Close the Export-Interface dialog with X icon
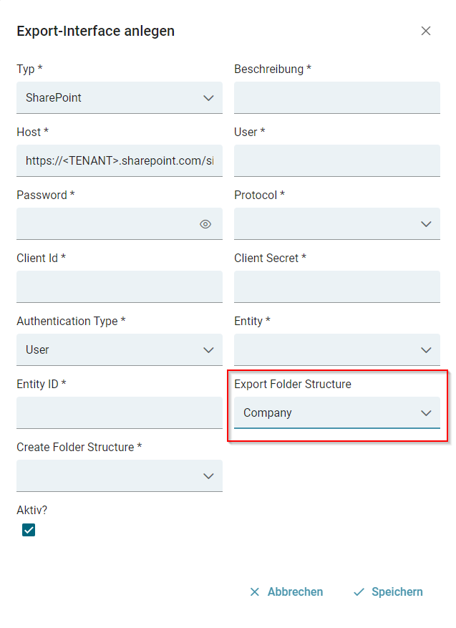The height and width of the screenshot is (628, 456). (x=426, y=31)
